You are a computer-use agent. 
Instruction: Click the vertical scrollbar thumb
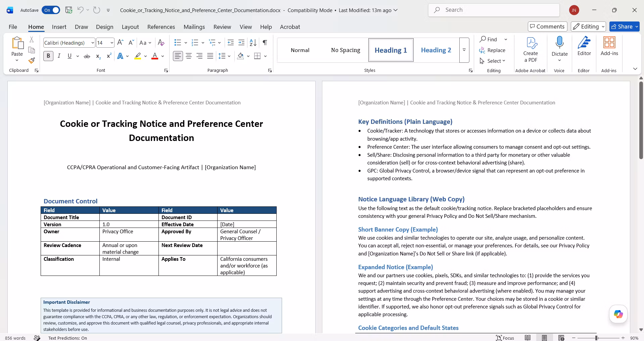pos(641,120)
